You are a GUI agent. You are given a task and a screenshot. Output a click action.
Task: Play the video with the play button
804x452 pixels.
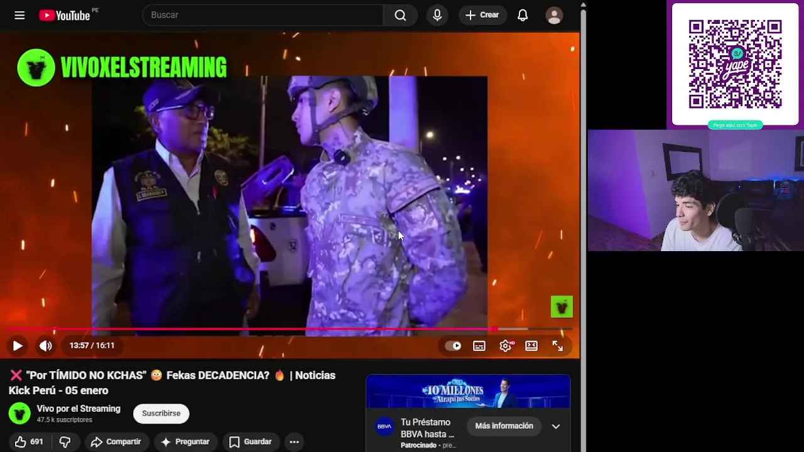[18, 345]
